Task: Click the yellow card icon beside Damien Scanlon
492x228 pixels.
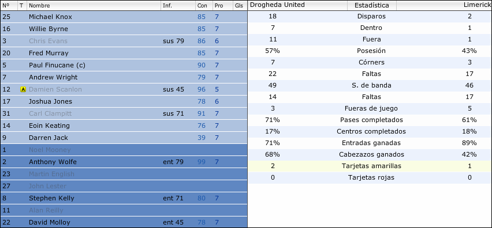Action: [23, 89]
